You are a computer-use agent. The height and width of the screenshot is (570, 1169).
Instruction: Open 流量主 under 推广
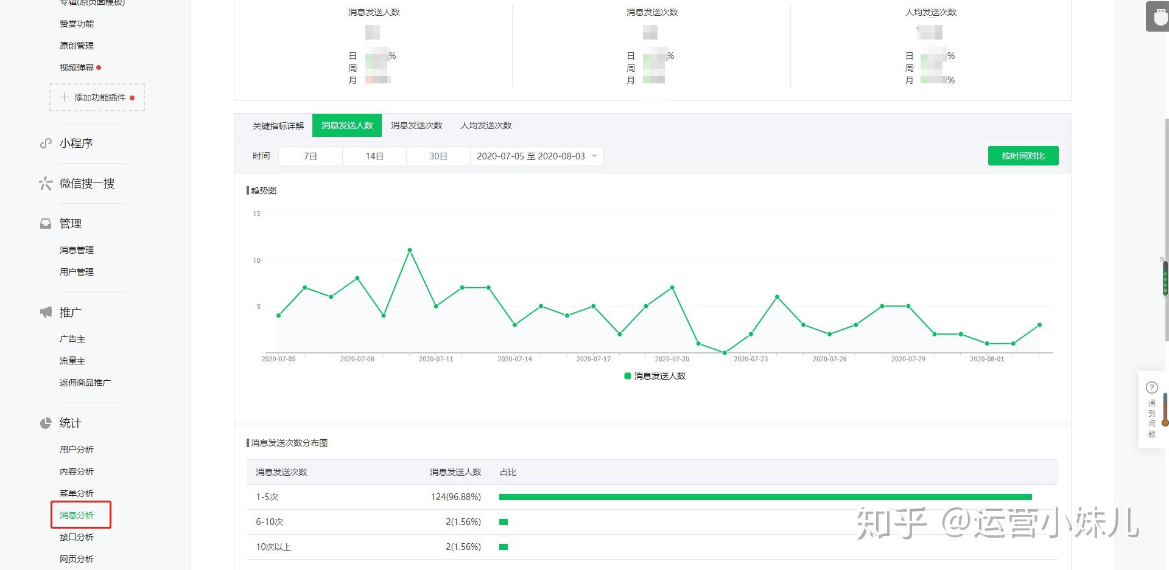[x=72, y=361]
